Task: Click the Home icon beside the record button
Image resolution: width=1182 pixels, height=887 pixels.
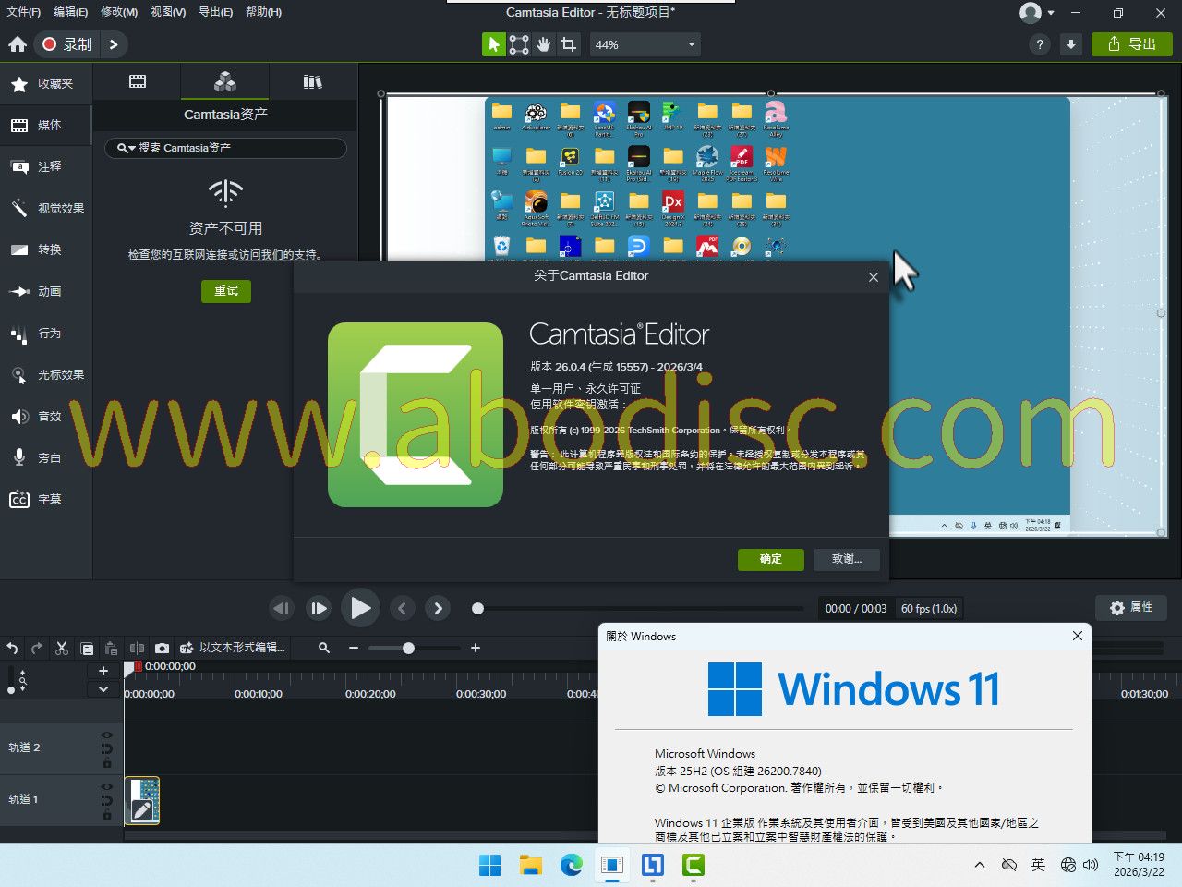Action: pyautogui.click(x=18, y=44)
